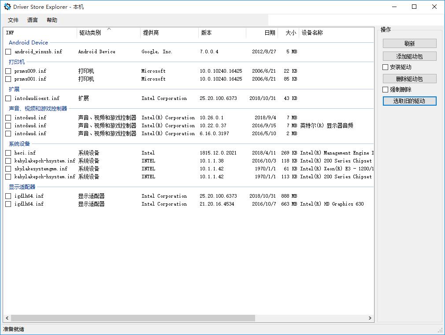This screenshot has width=445, height=335.
Task: Check intcdaud.inf version 6.16.0.3197 checkbox
Action: click(8, 133)
